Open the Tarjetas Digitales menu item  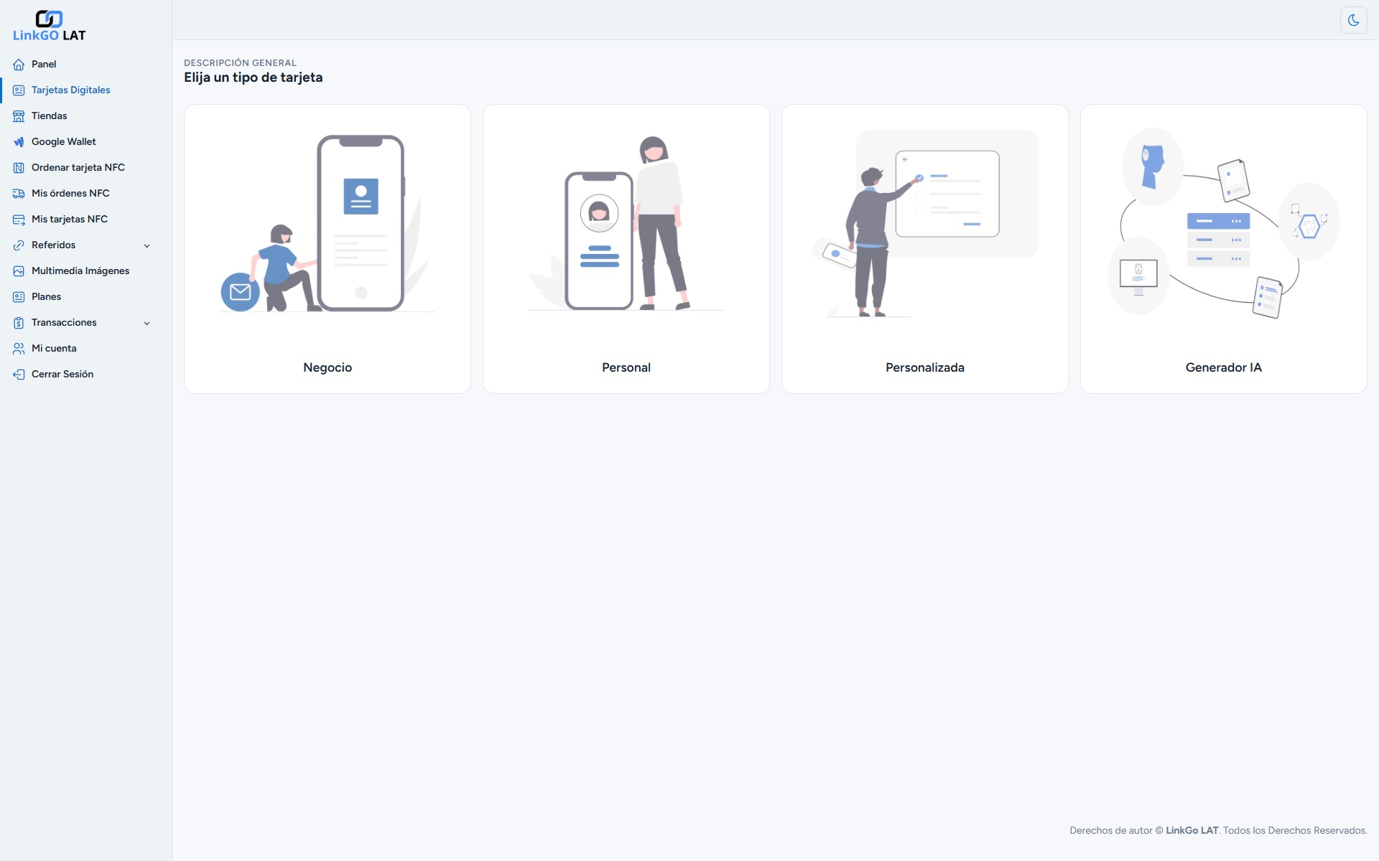pos(70,90)
